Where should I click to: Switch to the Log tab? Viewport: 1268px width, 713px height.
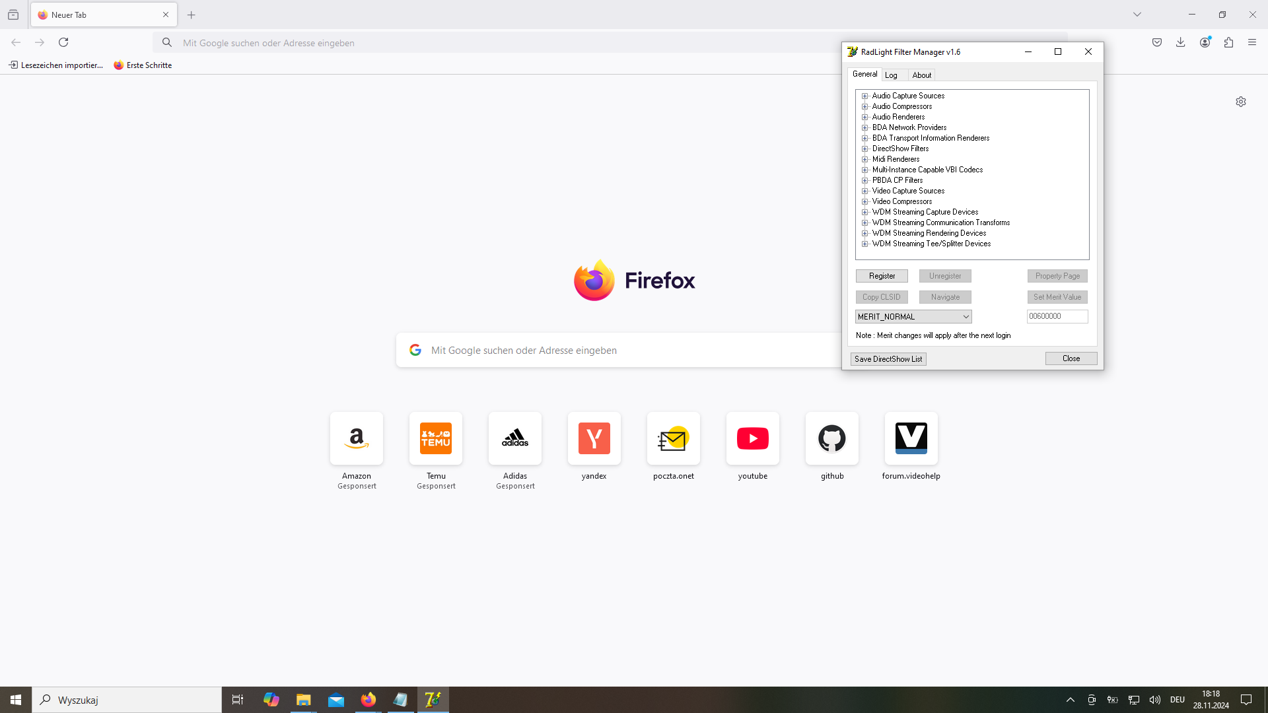891,75
